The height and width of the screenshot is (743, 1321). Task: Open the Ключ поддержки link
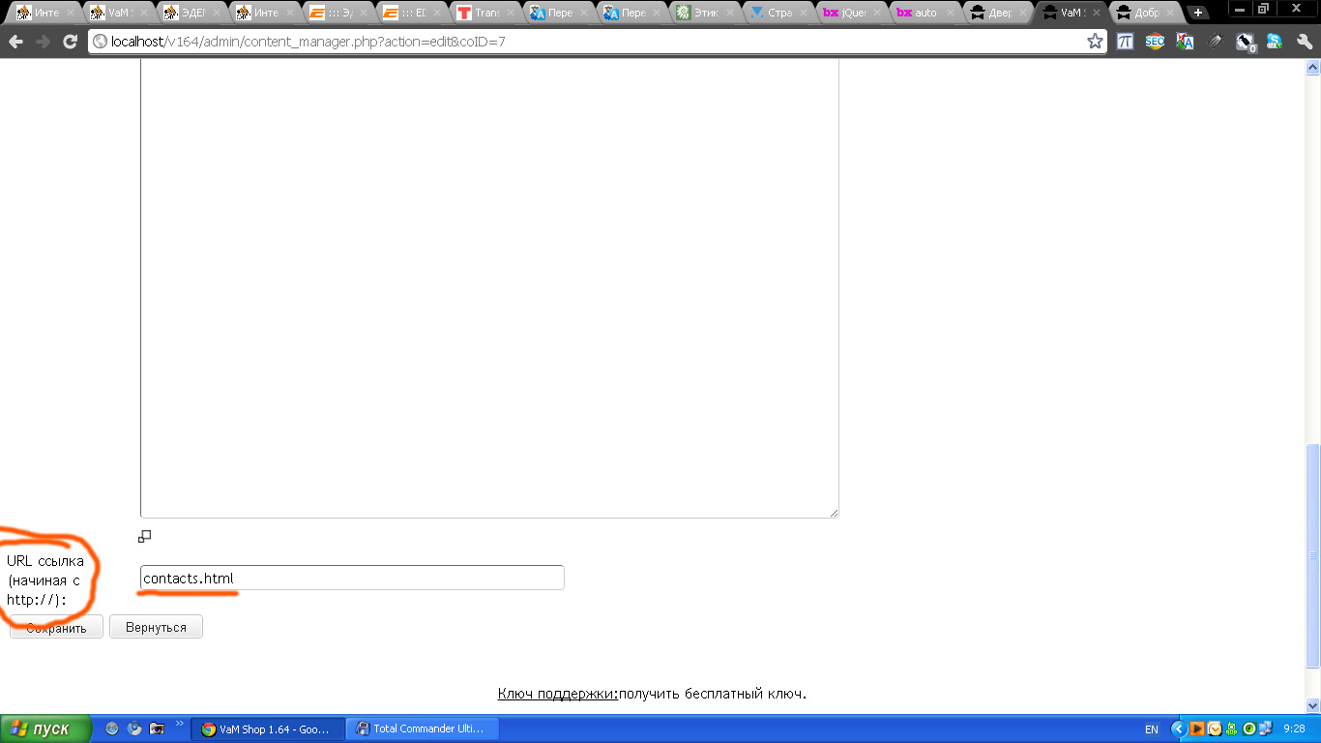click(557, 694)
